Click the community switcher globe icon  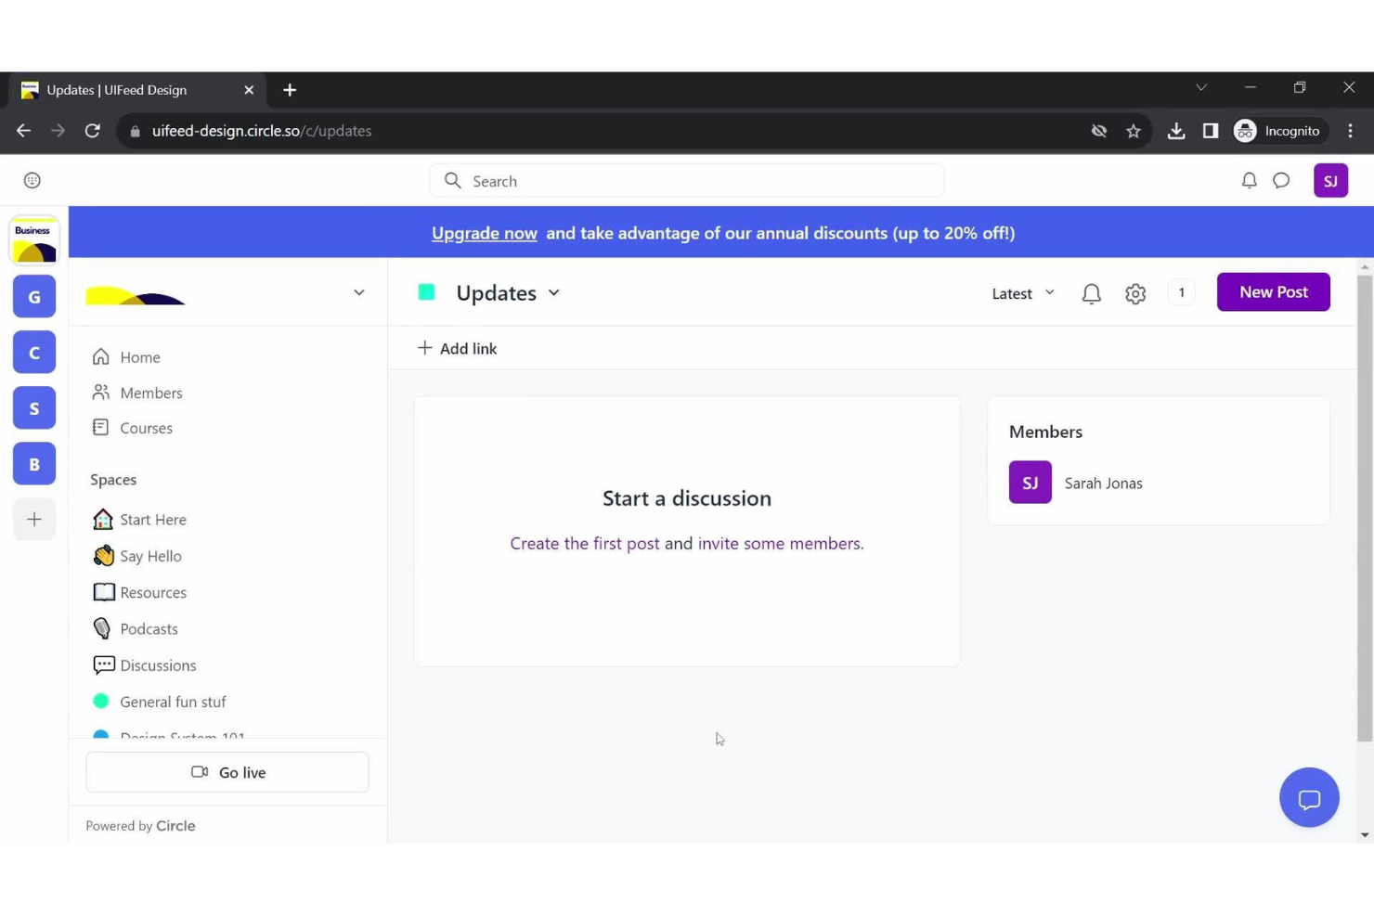32,181
